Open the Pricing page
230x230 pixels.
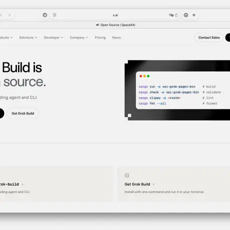coord(100,37)
